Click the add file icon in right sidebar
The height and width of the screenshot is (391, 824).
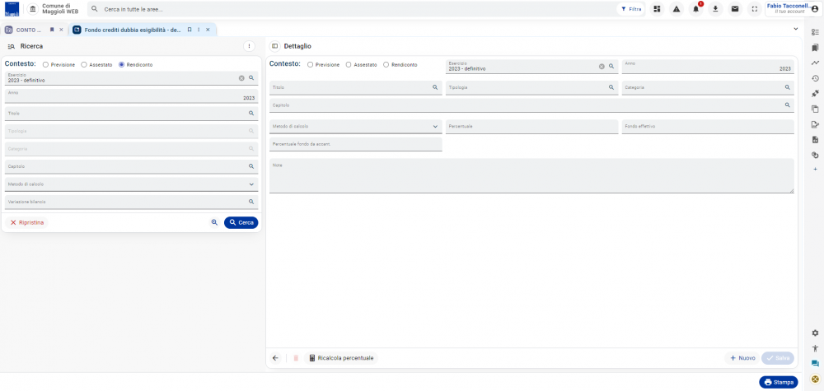tap(815, 140)
